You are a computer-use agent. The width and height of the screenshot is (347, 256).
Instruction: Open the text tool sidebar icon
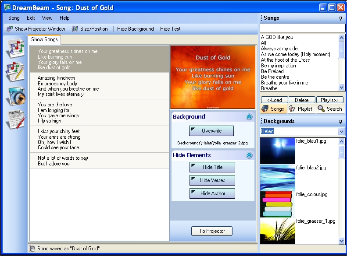(x=15, y=119)
